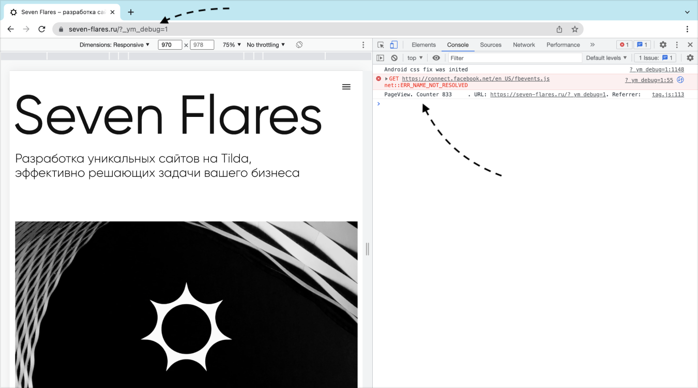Image resolution: width=698 pixels, height=388 pixels.
Task: Click the blue message count badge
Action: pyautogui.click(x=642, y=45)
